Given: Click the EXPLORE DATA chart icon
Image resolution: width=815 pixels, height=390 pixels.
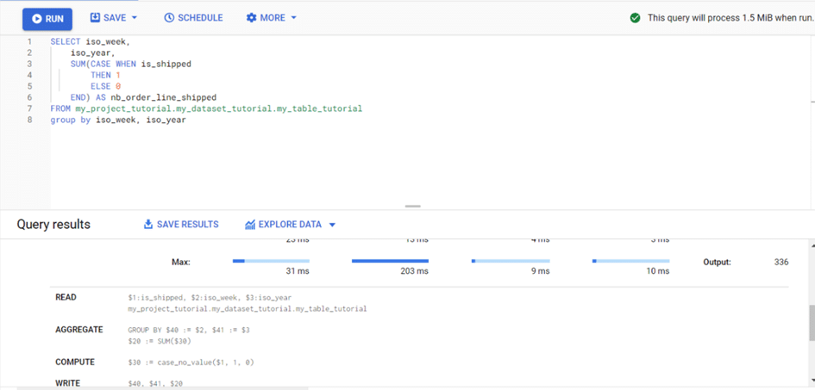Looking at the screenshot, I should [250, 225].
